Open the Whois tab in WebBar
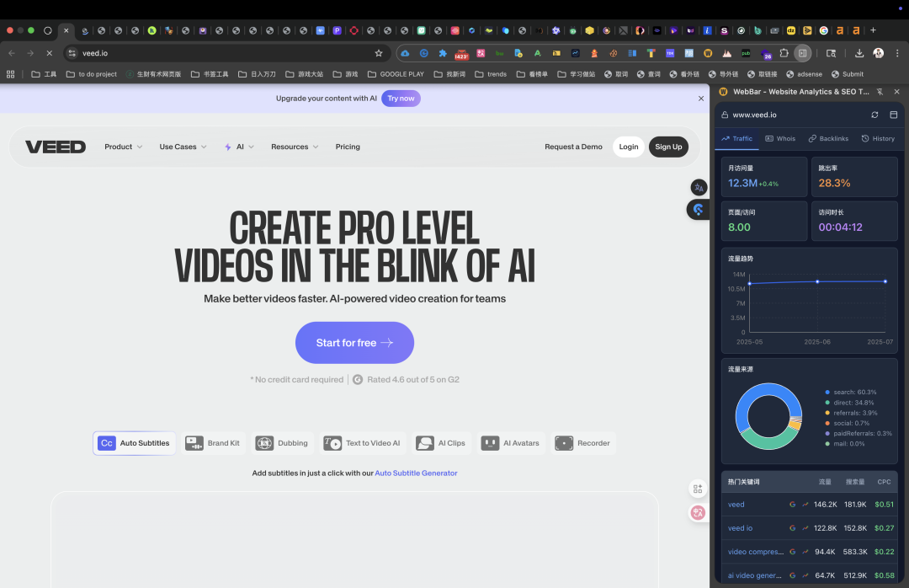The image size is (909, 588). tap(780, 139)
